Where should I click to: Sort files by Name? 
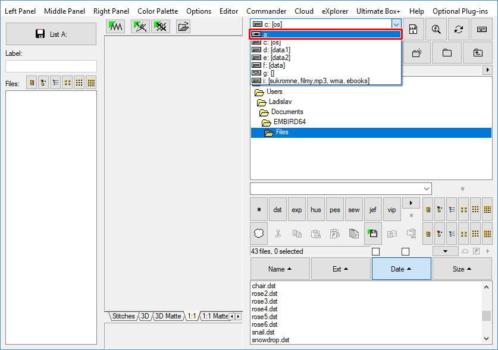tap(280, 269)
